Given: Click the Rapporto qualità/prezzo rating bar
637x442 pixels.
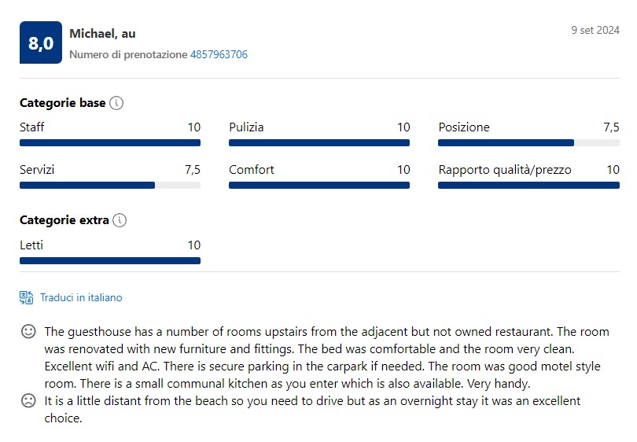Looking at the screenshot, I should pyautogui.click(x=528, y=186).
